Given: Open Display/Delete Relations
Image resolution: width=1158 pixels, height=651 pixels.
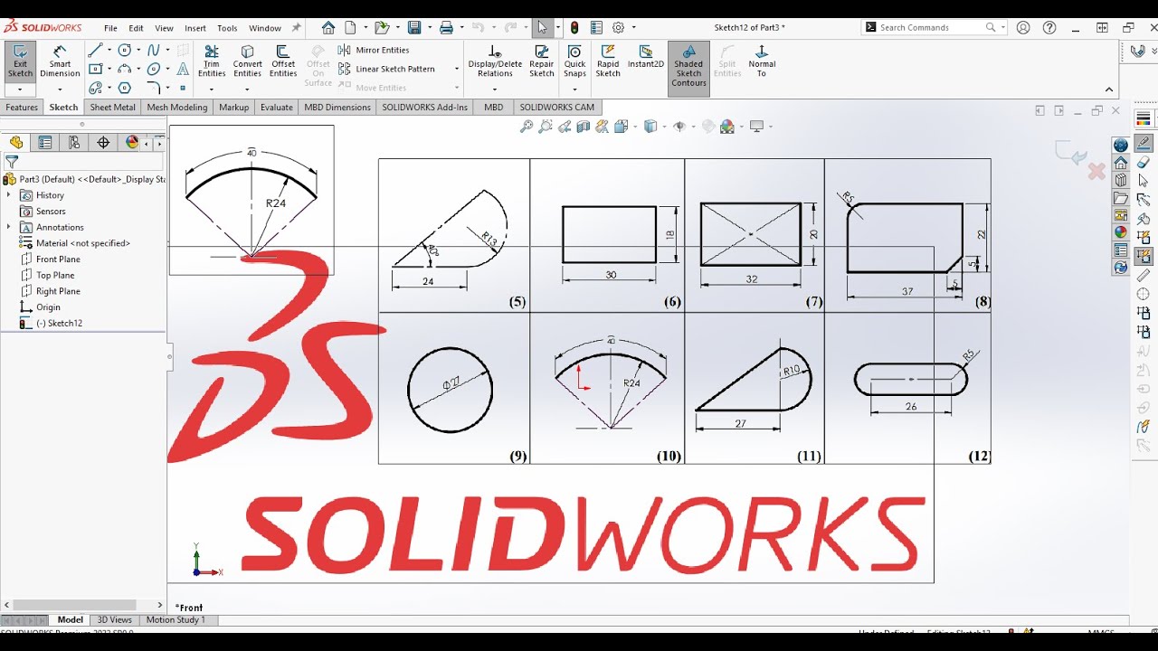Looking at the screenshot, I should point(495,61).
